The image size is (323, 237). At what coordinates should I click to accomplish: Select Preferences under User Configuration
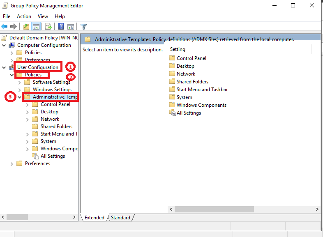coord(37,163)
